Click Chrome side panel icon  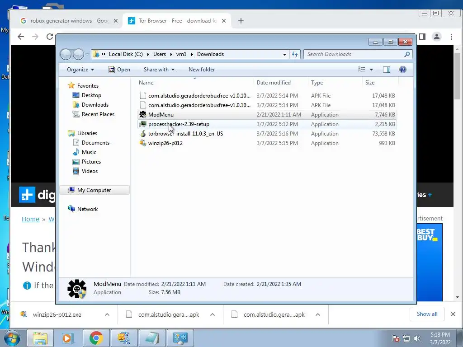422,37
